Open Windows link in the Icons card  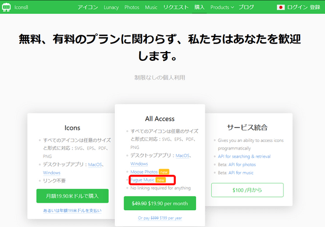pyautogui.click(x=52, y=173)
